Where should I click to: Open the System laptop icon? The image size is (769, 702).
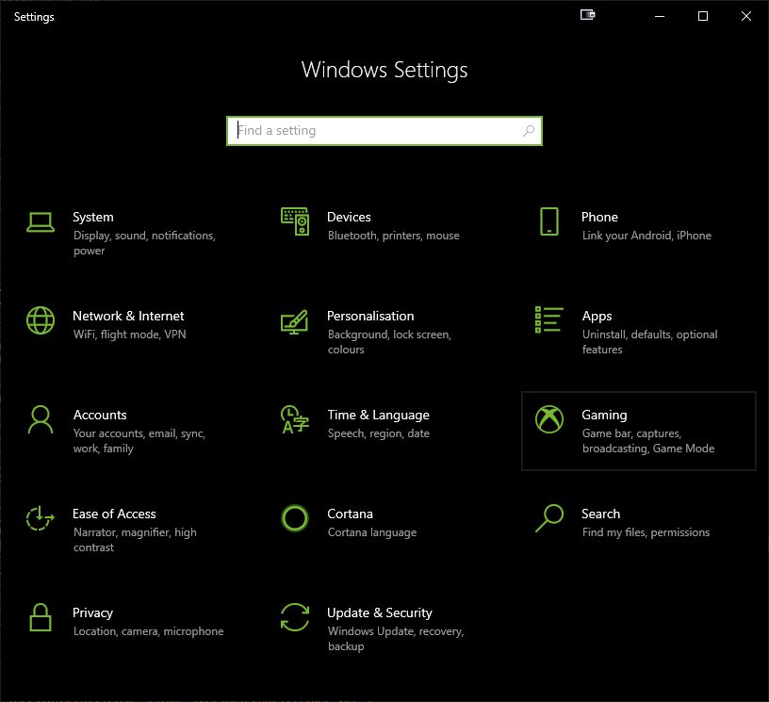(41, 222)
